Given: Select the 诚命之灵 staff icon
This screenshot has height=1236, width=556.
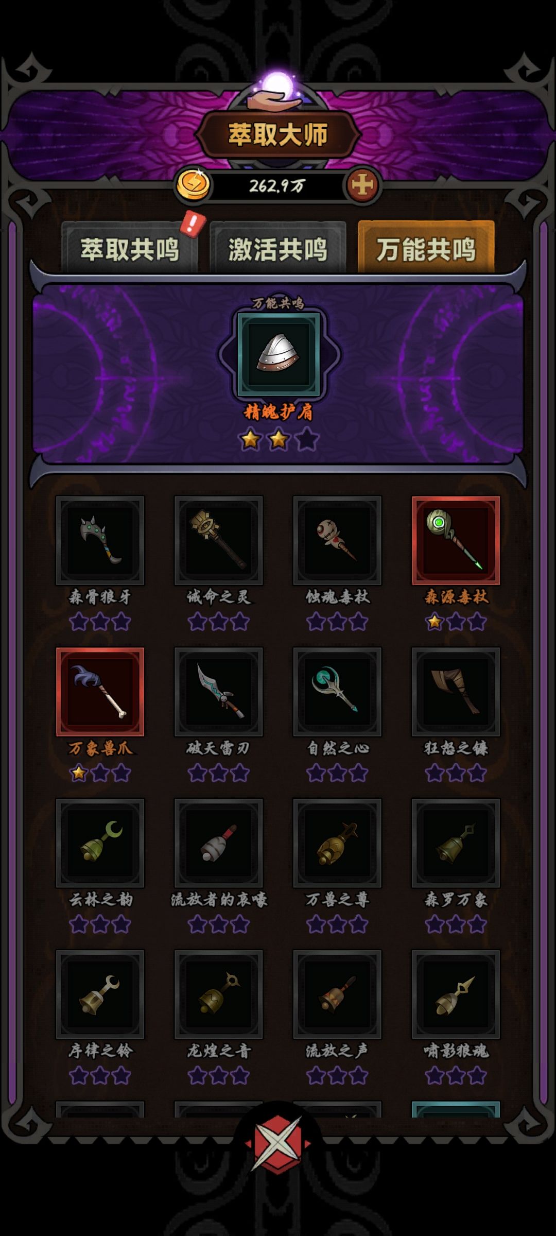Looking at the screenshot, I should 218,540.
